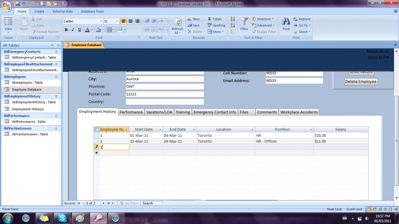Go to next record in navigator
399x224 pixels.
click(x=104, y=203)
